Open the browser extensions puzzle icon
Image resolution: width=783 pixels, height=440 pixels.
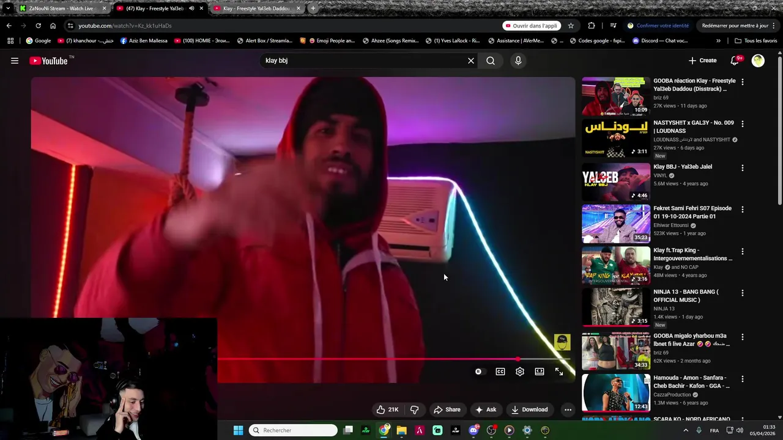coord(592,26)
